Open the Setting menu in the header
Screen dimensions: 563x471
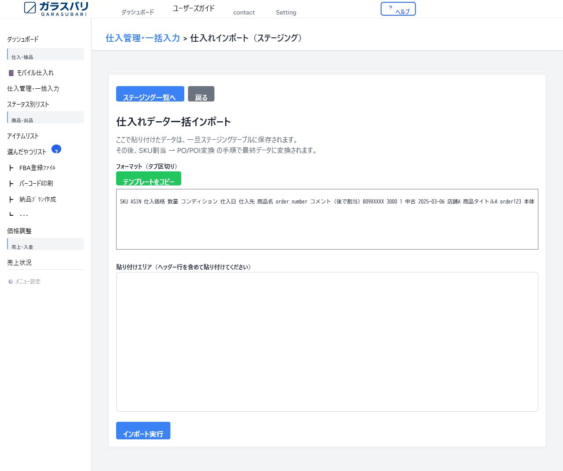click(285, 12)
